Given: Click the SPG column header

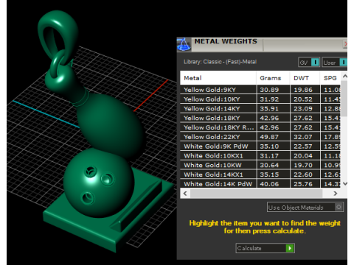Looking at the screenshot, I should [330, 78].
